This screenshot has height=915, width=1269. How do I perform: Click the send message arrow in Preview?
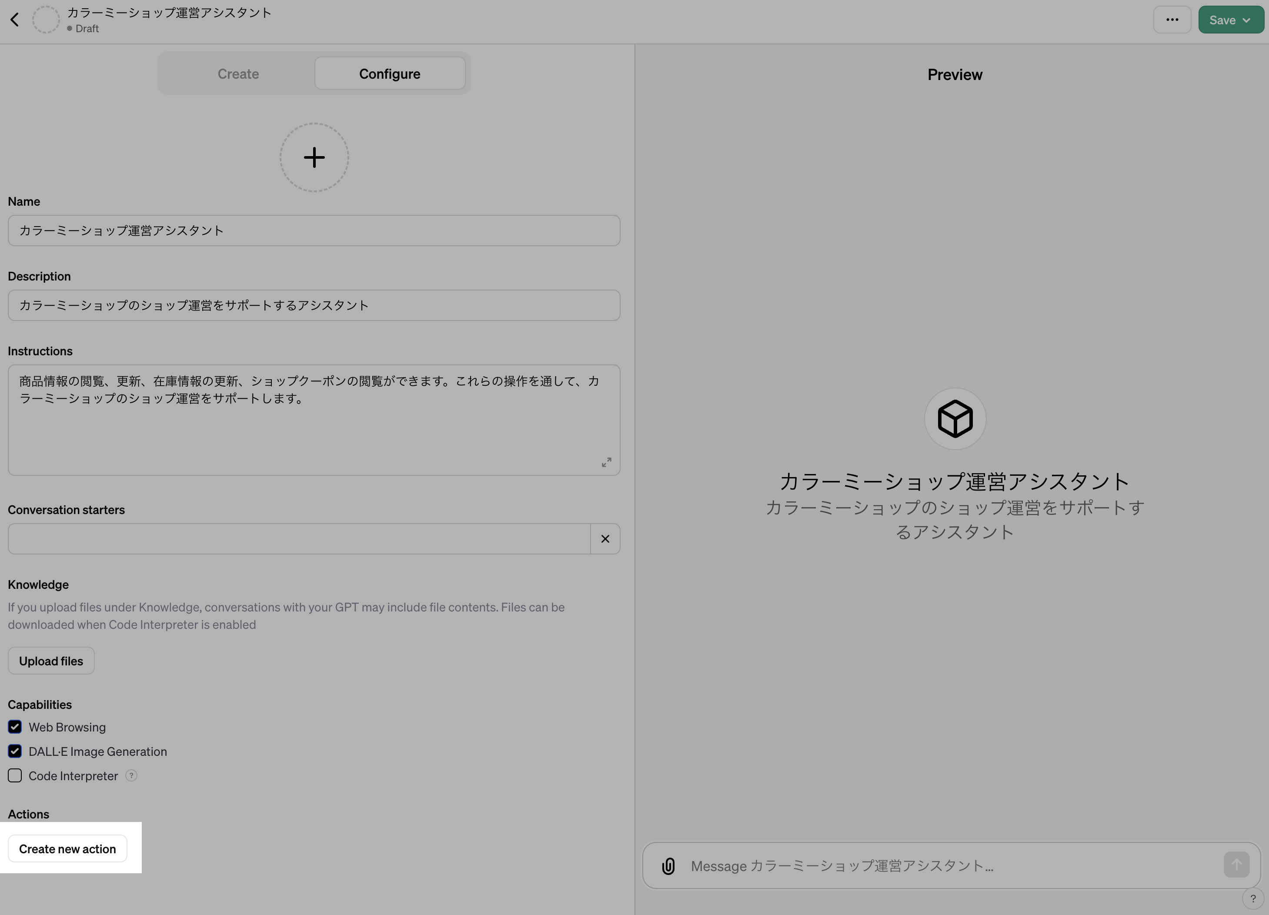tap(1237, 864)
